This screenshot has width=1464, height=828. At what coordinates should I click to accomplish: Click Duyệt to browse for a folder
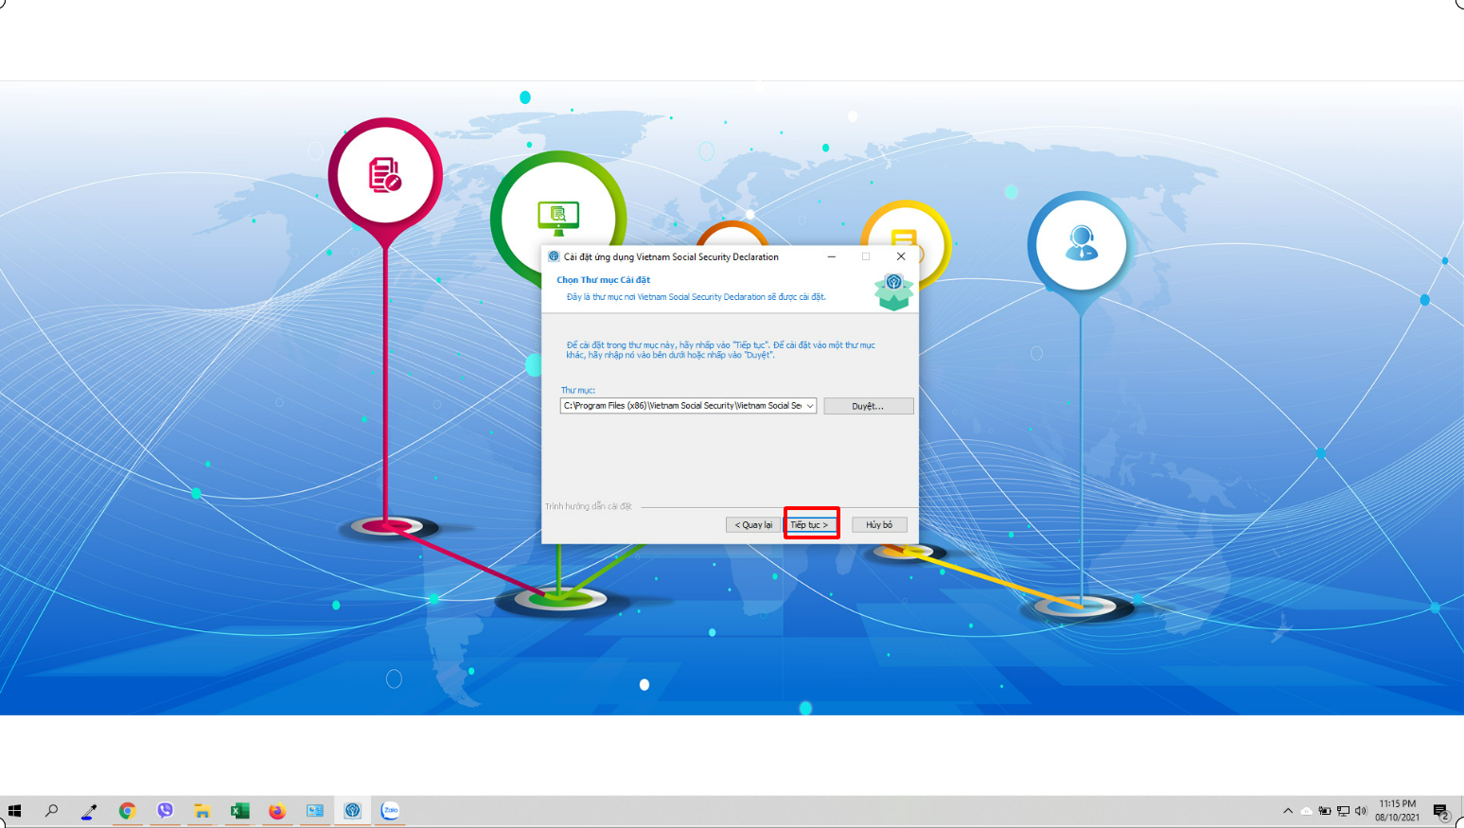pos(868,406)
